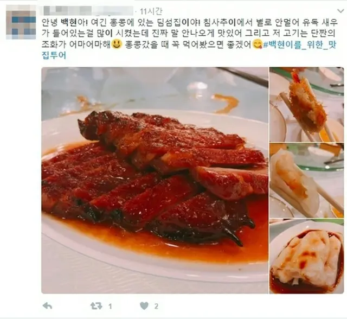Open the blurred username link
This screenshot has width=347, height=319.
coord(87,11)
